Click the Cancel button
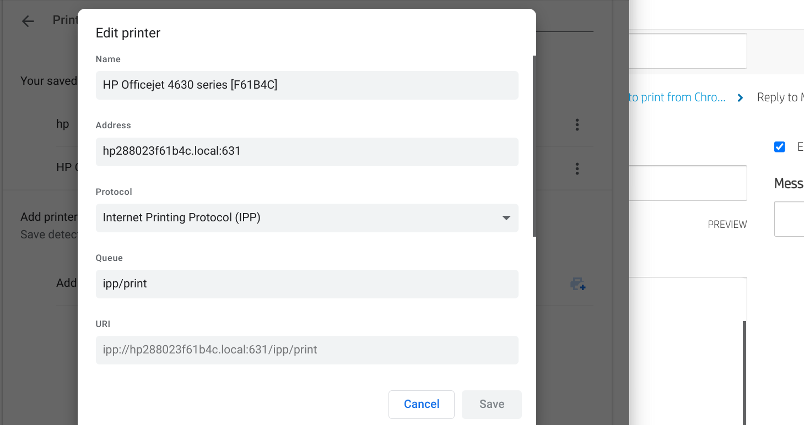804x425 pixels. 422,404
